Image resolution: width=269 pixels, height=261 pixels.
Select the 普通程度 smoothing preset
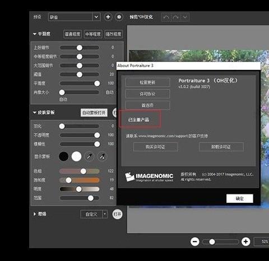[72, 34]
